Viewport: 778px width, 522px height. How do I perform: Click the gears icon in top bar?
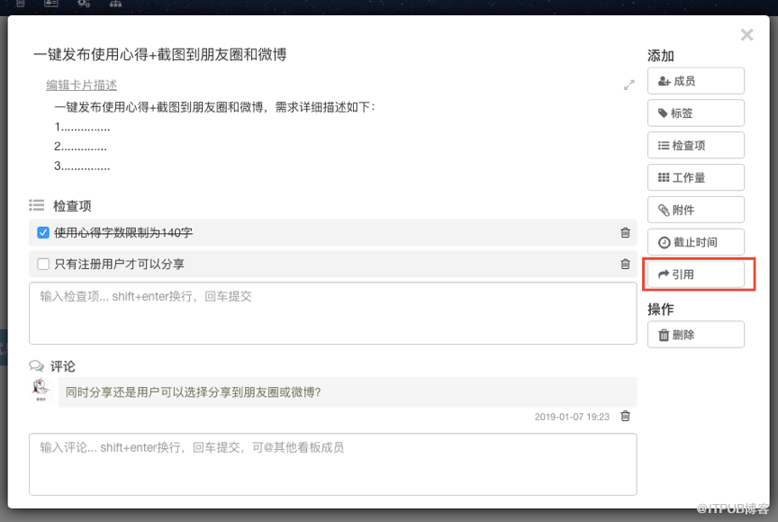84,4
